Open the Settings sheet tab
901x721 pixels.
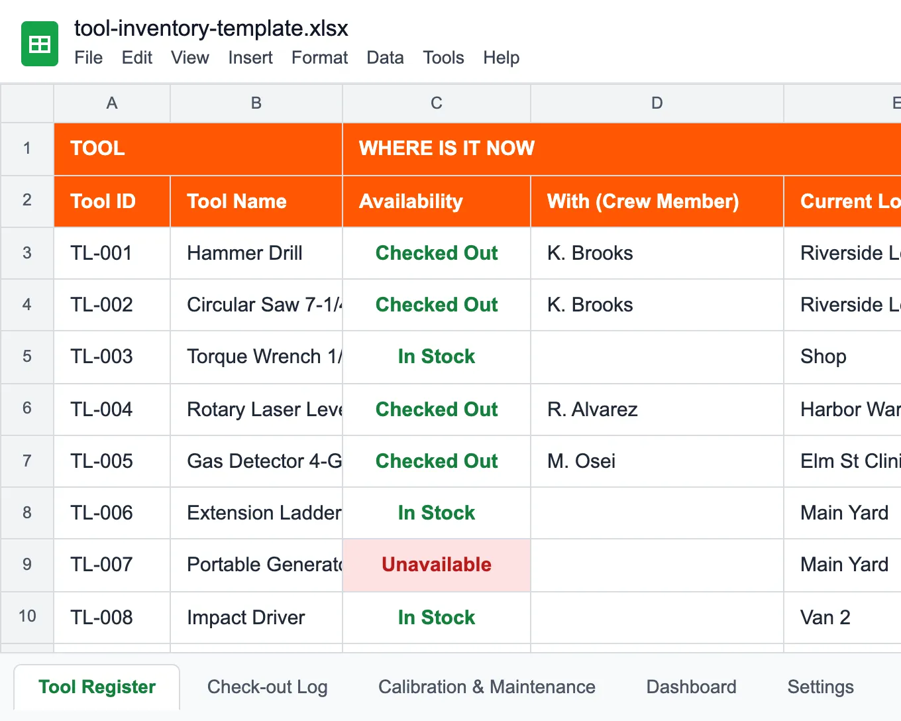[821, 687]
